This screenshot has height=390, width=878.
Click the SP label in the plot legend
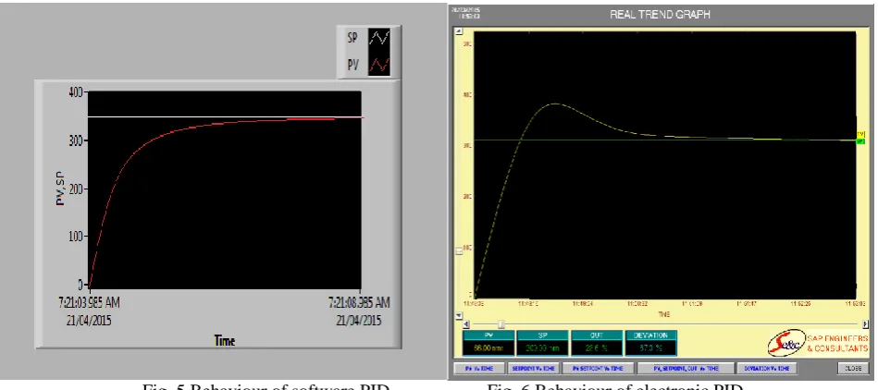(352, 39)
